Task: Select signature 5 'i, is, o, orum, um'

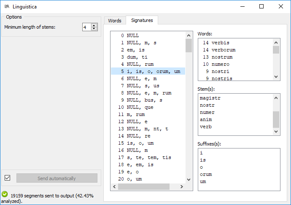Action: pos(148,71)
